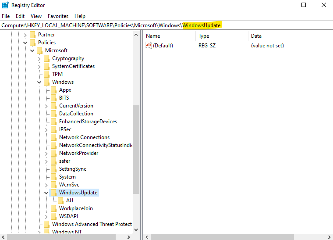
Task: Select the (Default) value name
Action: (163, 46)
